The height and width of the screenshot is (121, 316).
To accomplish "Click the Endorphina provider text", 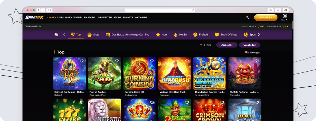I will click(x=131, y=95).
